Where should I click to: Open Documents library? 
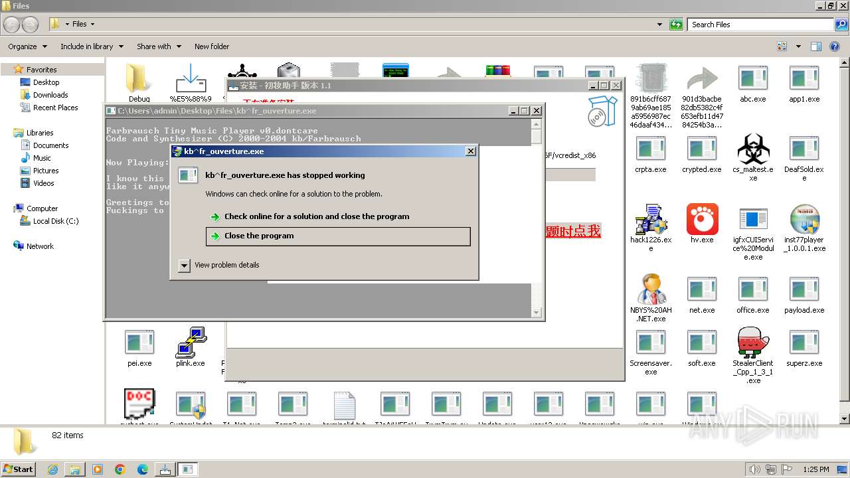50,145
